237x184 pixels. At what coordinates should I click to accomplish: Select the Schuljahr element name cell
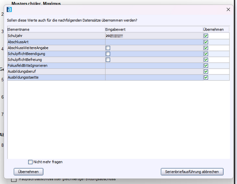(56, 36)
